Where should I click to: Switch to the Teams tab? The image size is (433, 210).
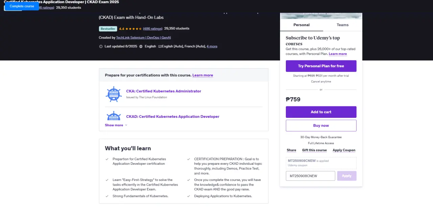[343, 25]
